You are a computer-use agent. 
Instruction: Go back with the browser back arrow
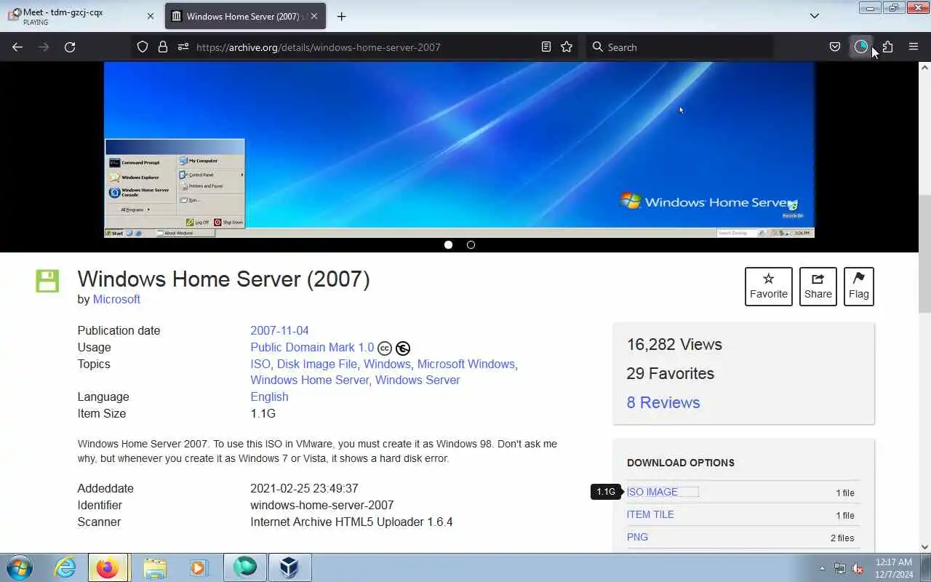17,47
